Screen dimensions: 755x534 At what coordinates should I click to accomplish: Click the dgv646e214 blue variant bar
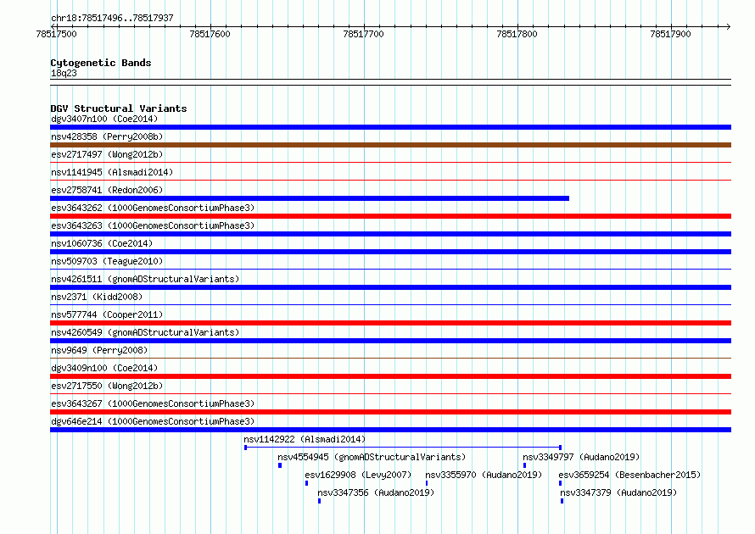(x=390, y=430)
